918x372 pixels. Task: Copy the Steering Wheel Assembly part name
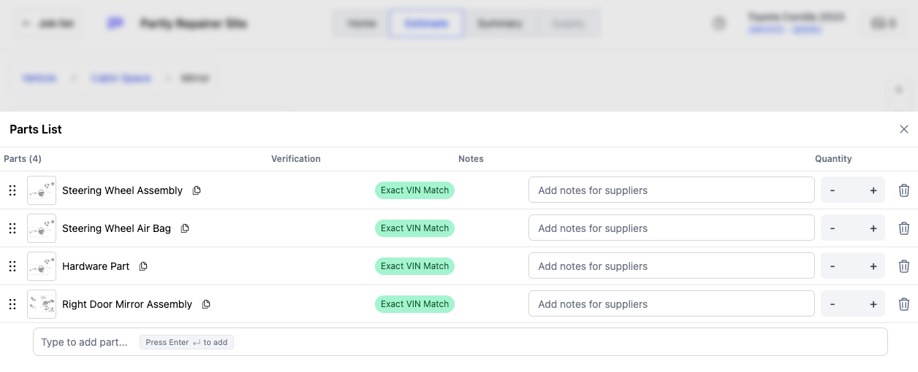click(197, 190)
